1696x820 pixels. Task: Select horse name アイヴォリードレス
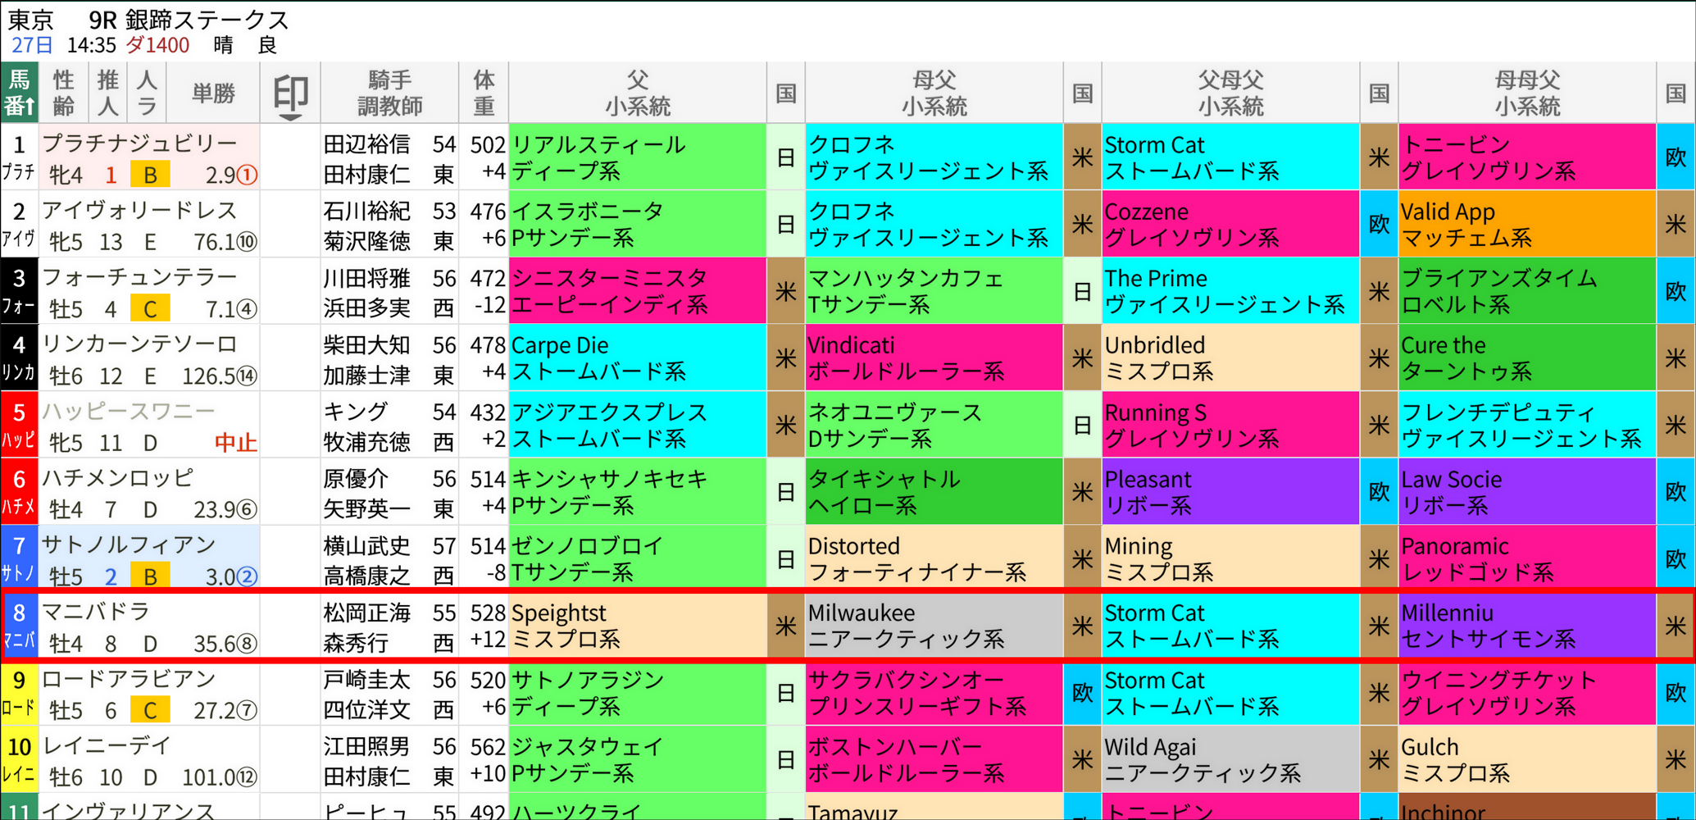pos(139,211)
